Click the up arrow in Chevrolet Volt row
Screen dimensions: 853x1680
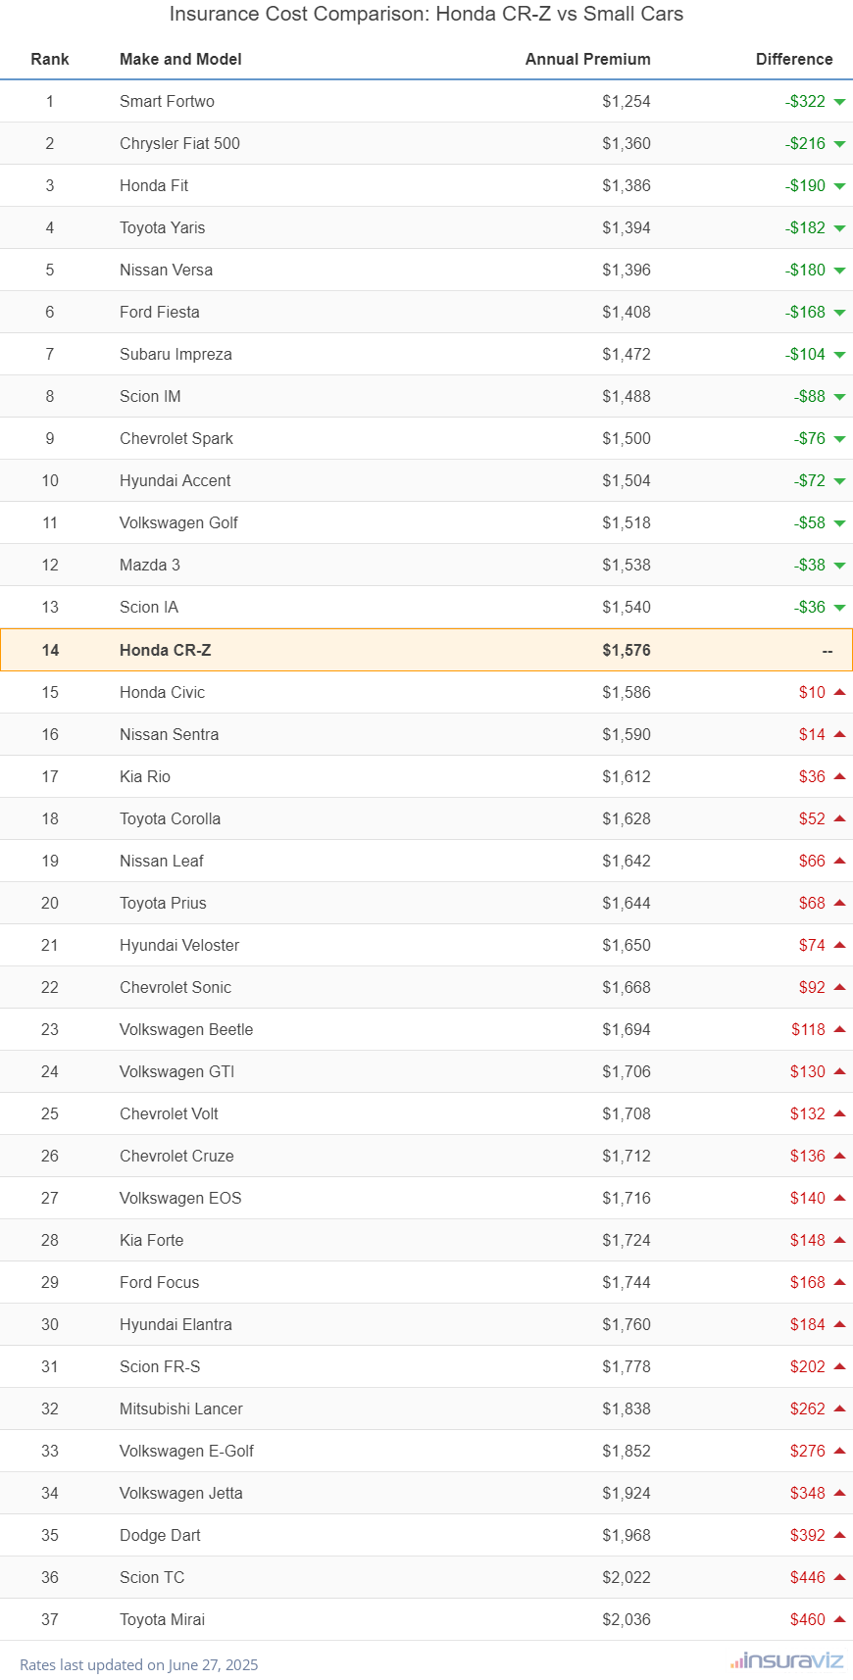(x=839, y=1113)
